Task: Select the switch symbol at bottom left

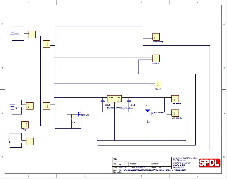Action: [x=10, y=141]
